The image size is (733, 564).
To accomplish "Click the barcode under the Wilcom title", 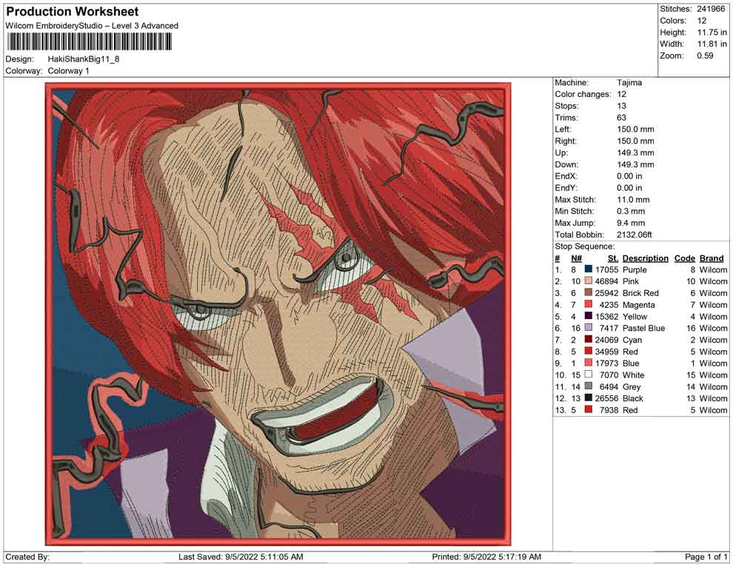I will [x=89, y=42].
